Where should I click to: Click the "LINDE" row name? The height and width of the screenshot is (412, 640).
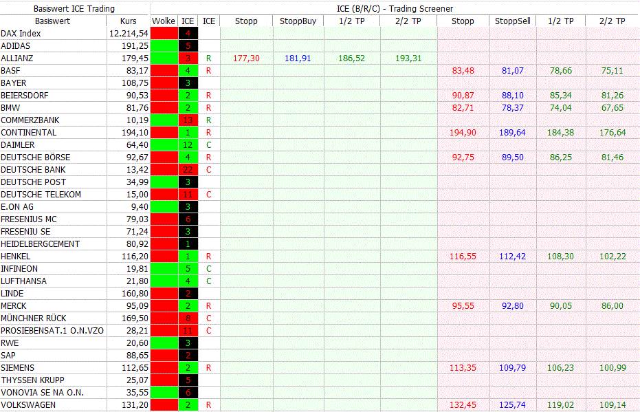tap(12, 294)
